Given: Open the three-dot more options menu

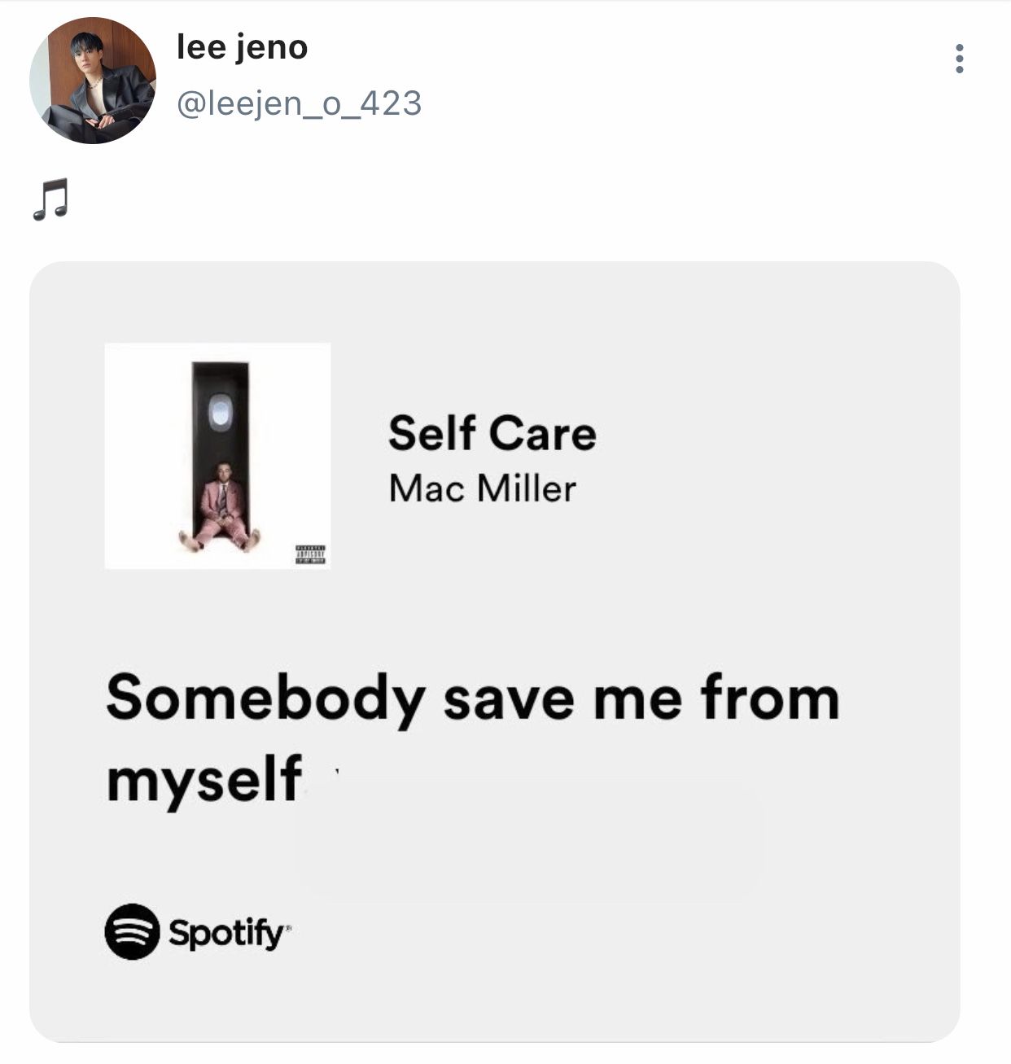Looking at the screenshot, I should click(x=960, y=59).
